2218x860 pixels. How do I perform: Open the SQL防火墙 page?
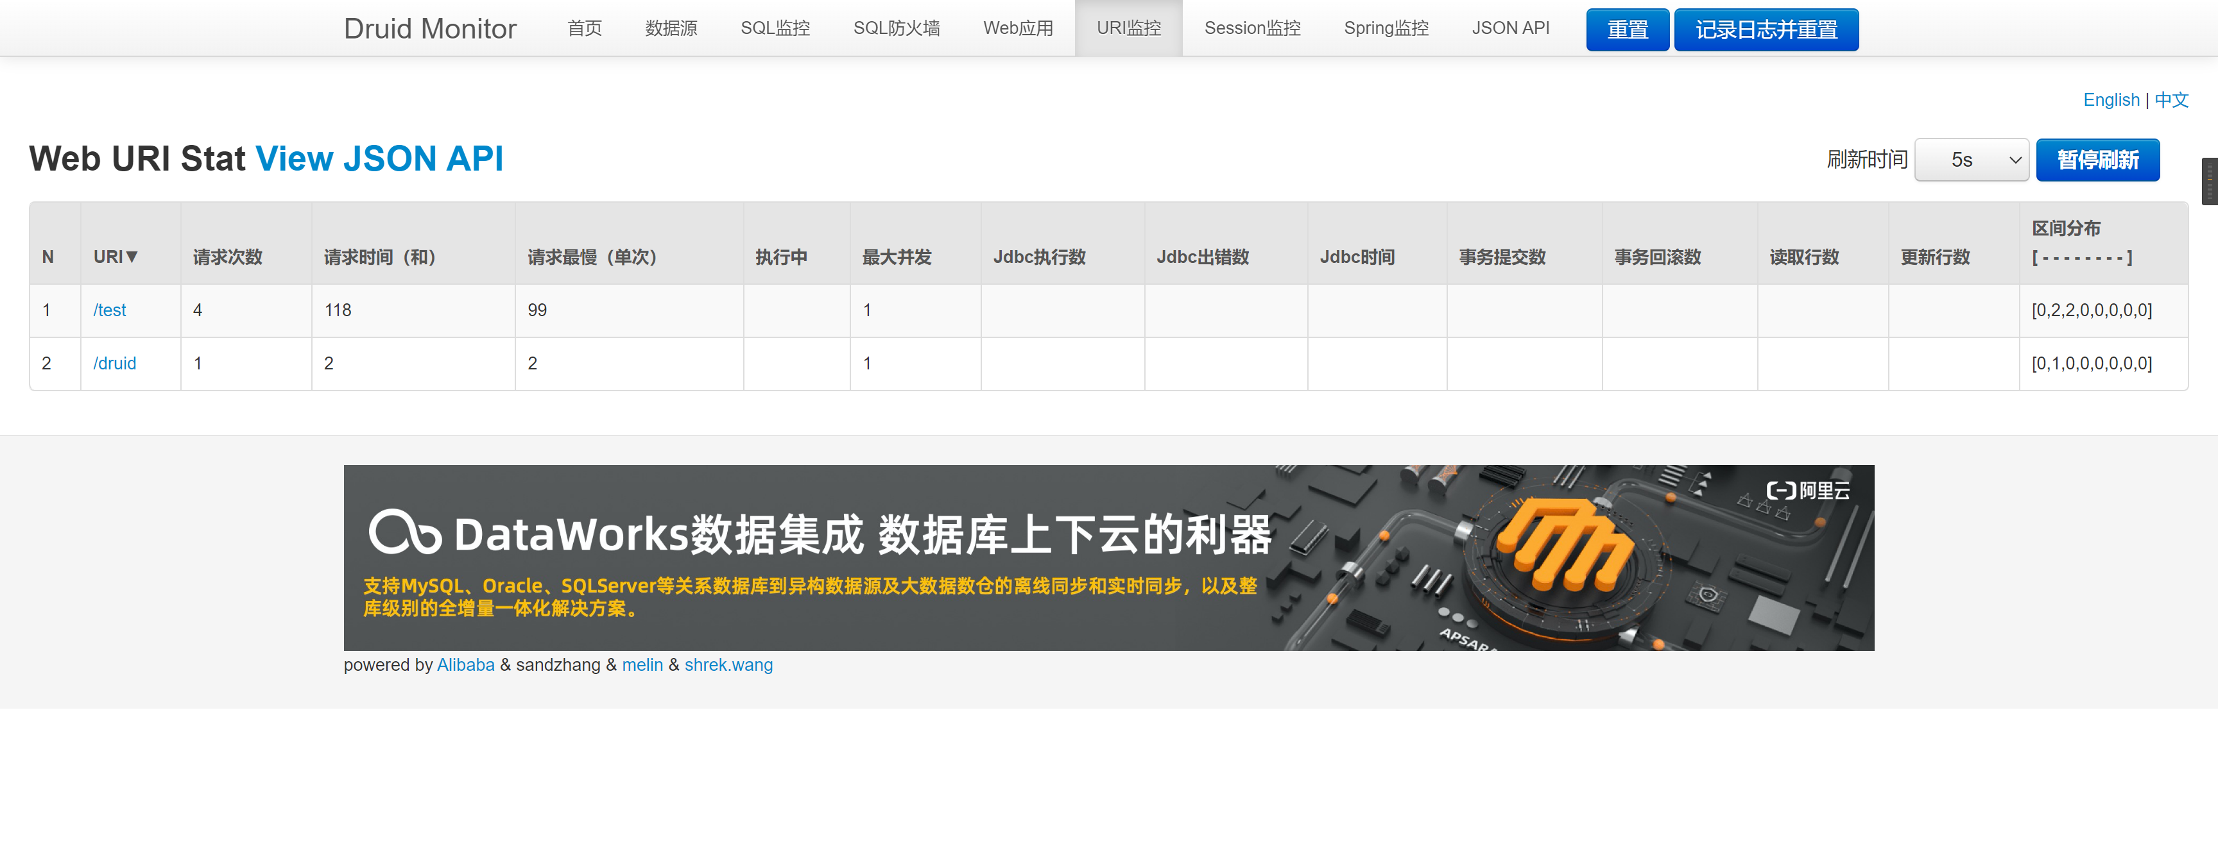pos(897,28)
